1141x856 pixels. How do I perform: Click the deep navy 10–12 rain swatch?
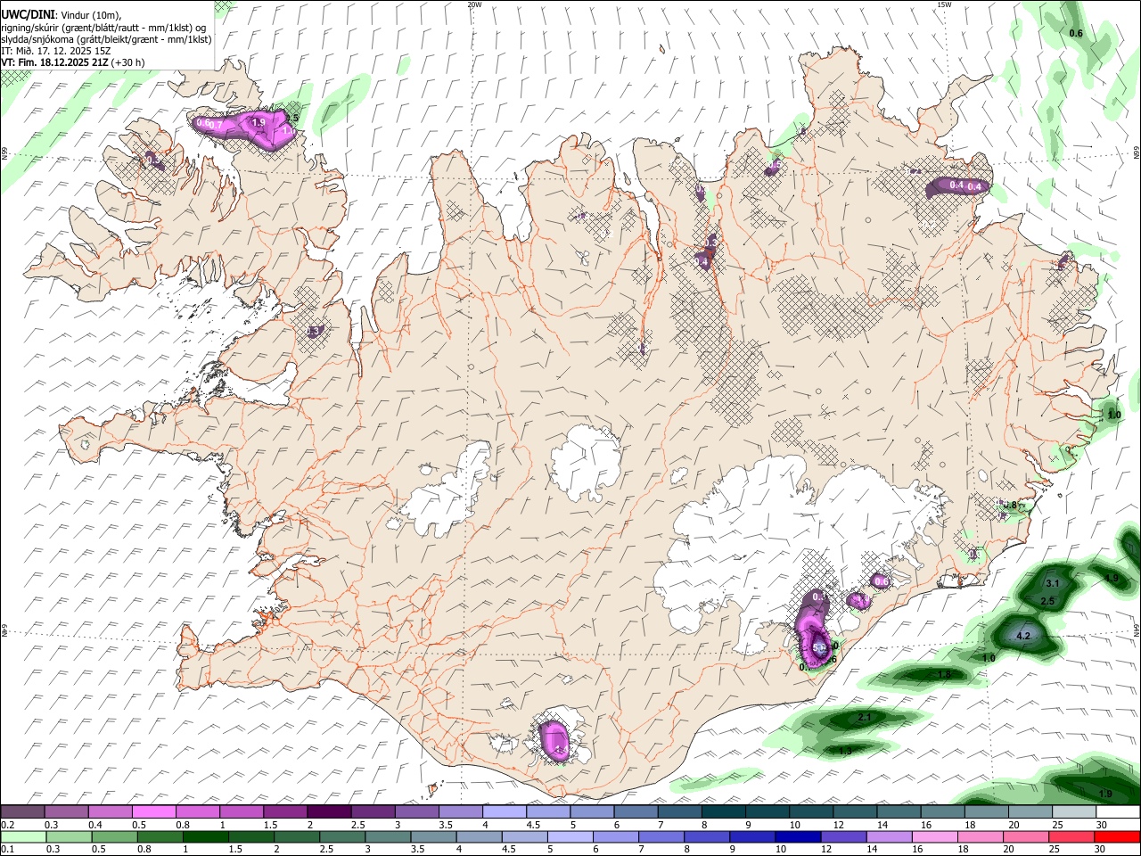[x=798, y=836]
